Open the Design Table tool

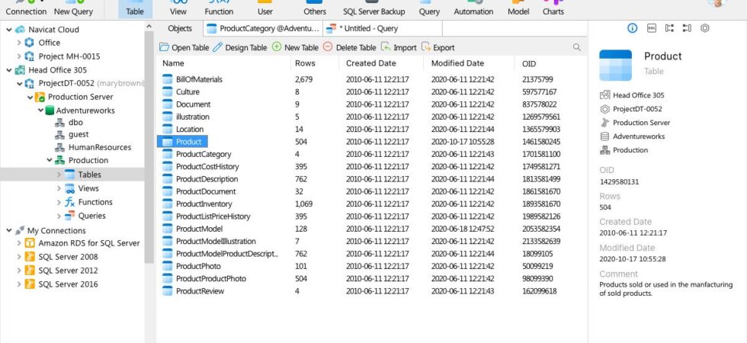(x=239, y=47)
